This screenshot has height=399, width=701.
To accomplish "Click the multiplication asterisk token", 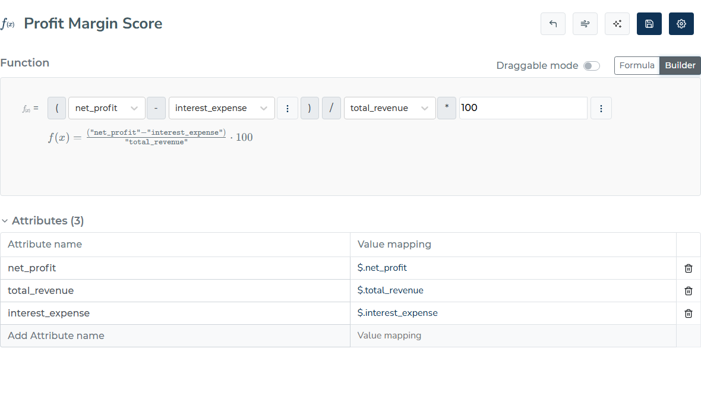I will coord(447,108).
